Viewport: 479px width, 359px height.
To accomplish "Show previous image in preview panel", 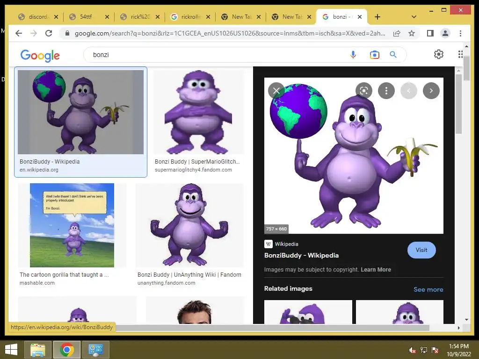I will point(409,91).
